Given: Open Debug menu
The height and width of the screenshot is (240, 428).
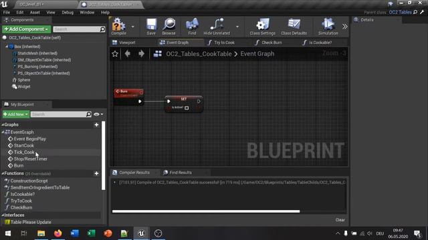Looking at the screenshot, I should (68, 12).
